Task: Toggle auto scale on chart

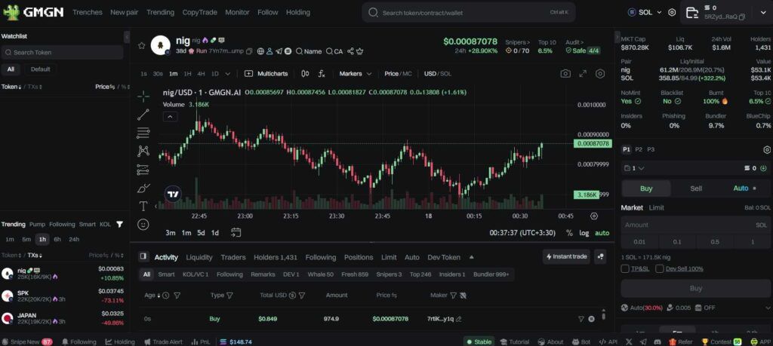Action: (x=602, y=233)
